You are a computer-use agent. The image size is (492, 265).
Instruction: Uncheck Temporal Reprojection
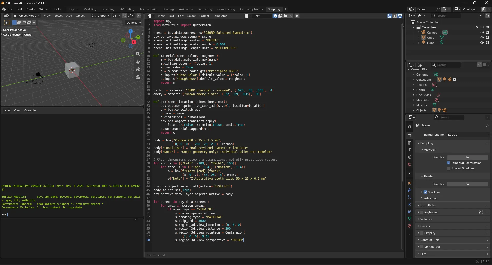click(x=448, y=163)
